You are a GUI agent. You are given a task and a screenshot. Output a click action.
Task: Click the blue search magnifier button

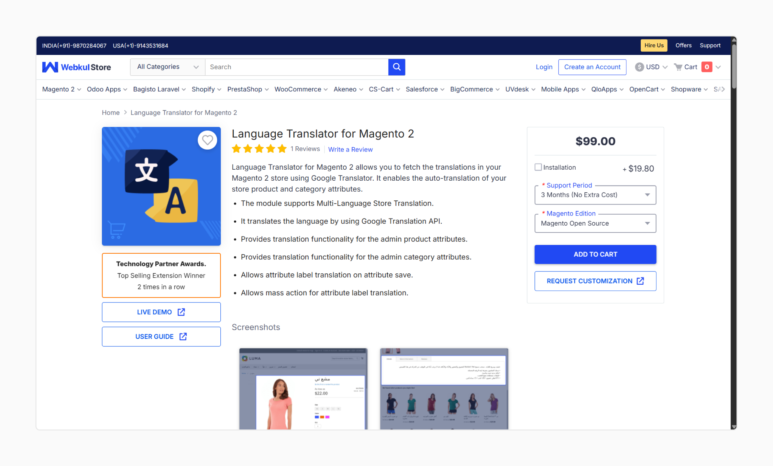point(397,67)
